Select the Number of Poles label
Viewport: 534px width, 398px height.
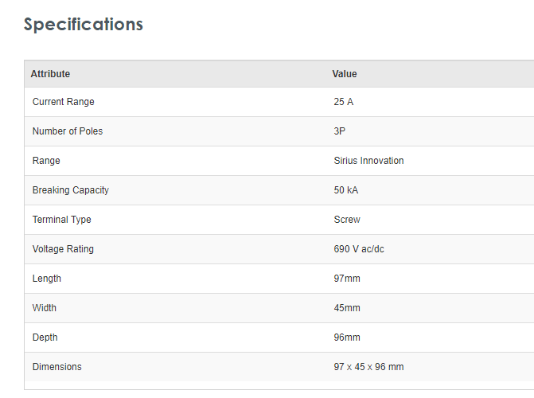pyautogui.click(x=67, y=131)
